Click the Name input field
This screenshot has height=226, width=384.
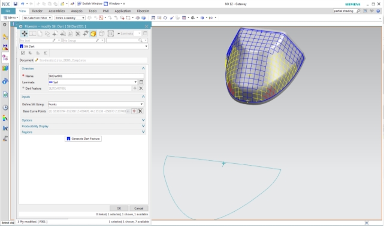tap(96, 76)
